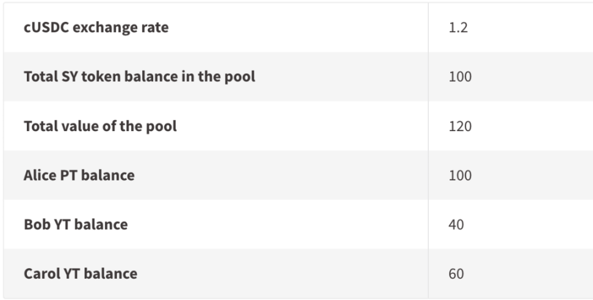Select the Total value of the pool label
Image resolution: width=593 pixels, height=300 pixels.
[x=100, y=126]
